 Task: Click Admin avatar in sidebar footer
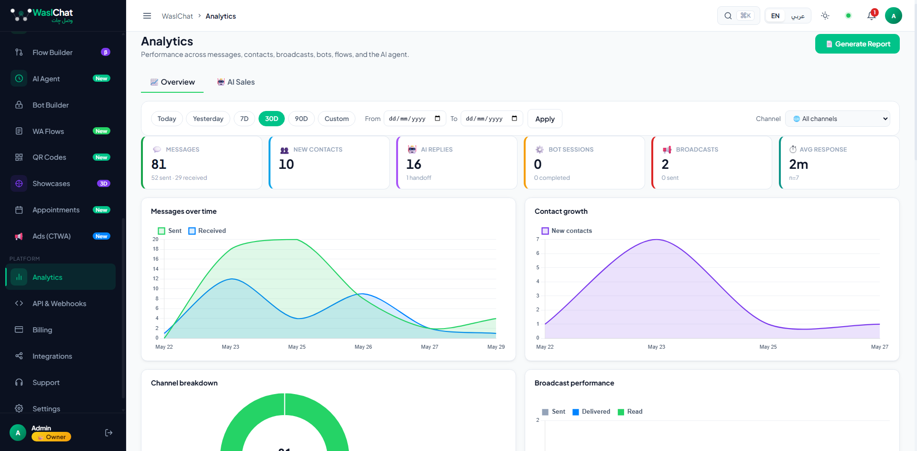(x=18, y=433)
